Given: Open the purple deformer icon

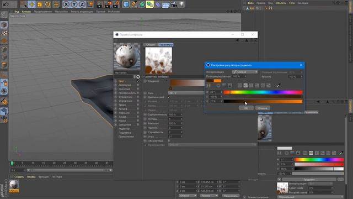Looking at the screenshot, I should [x=158, y=4].
